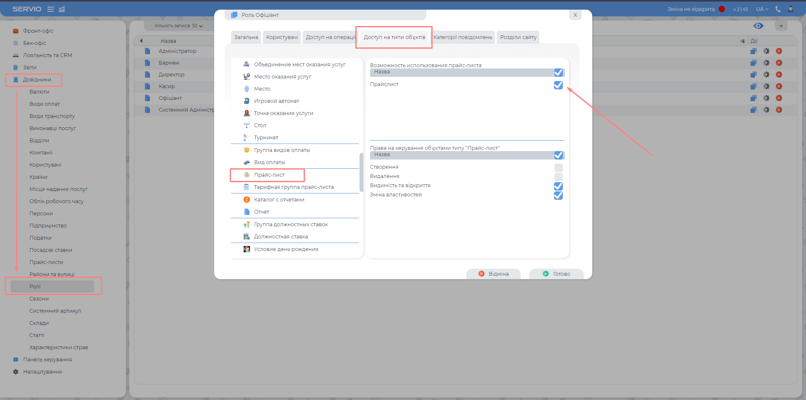The image size is (806, 400).
Task: Open the user profile avatar icon
Action: 790,9
